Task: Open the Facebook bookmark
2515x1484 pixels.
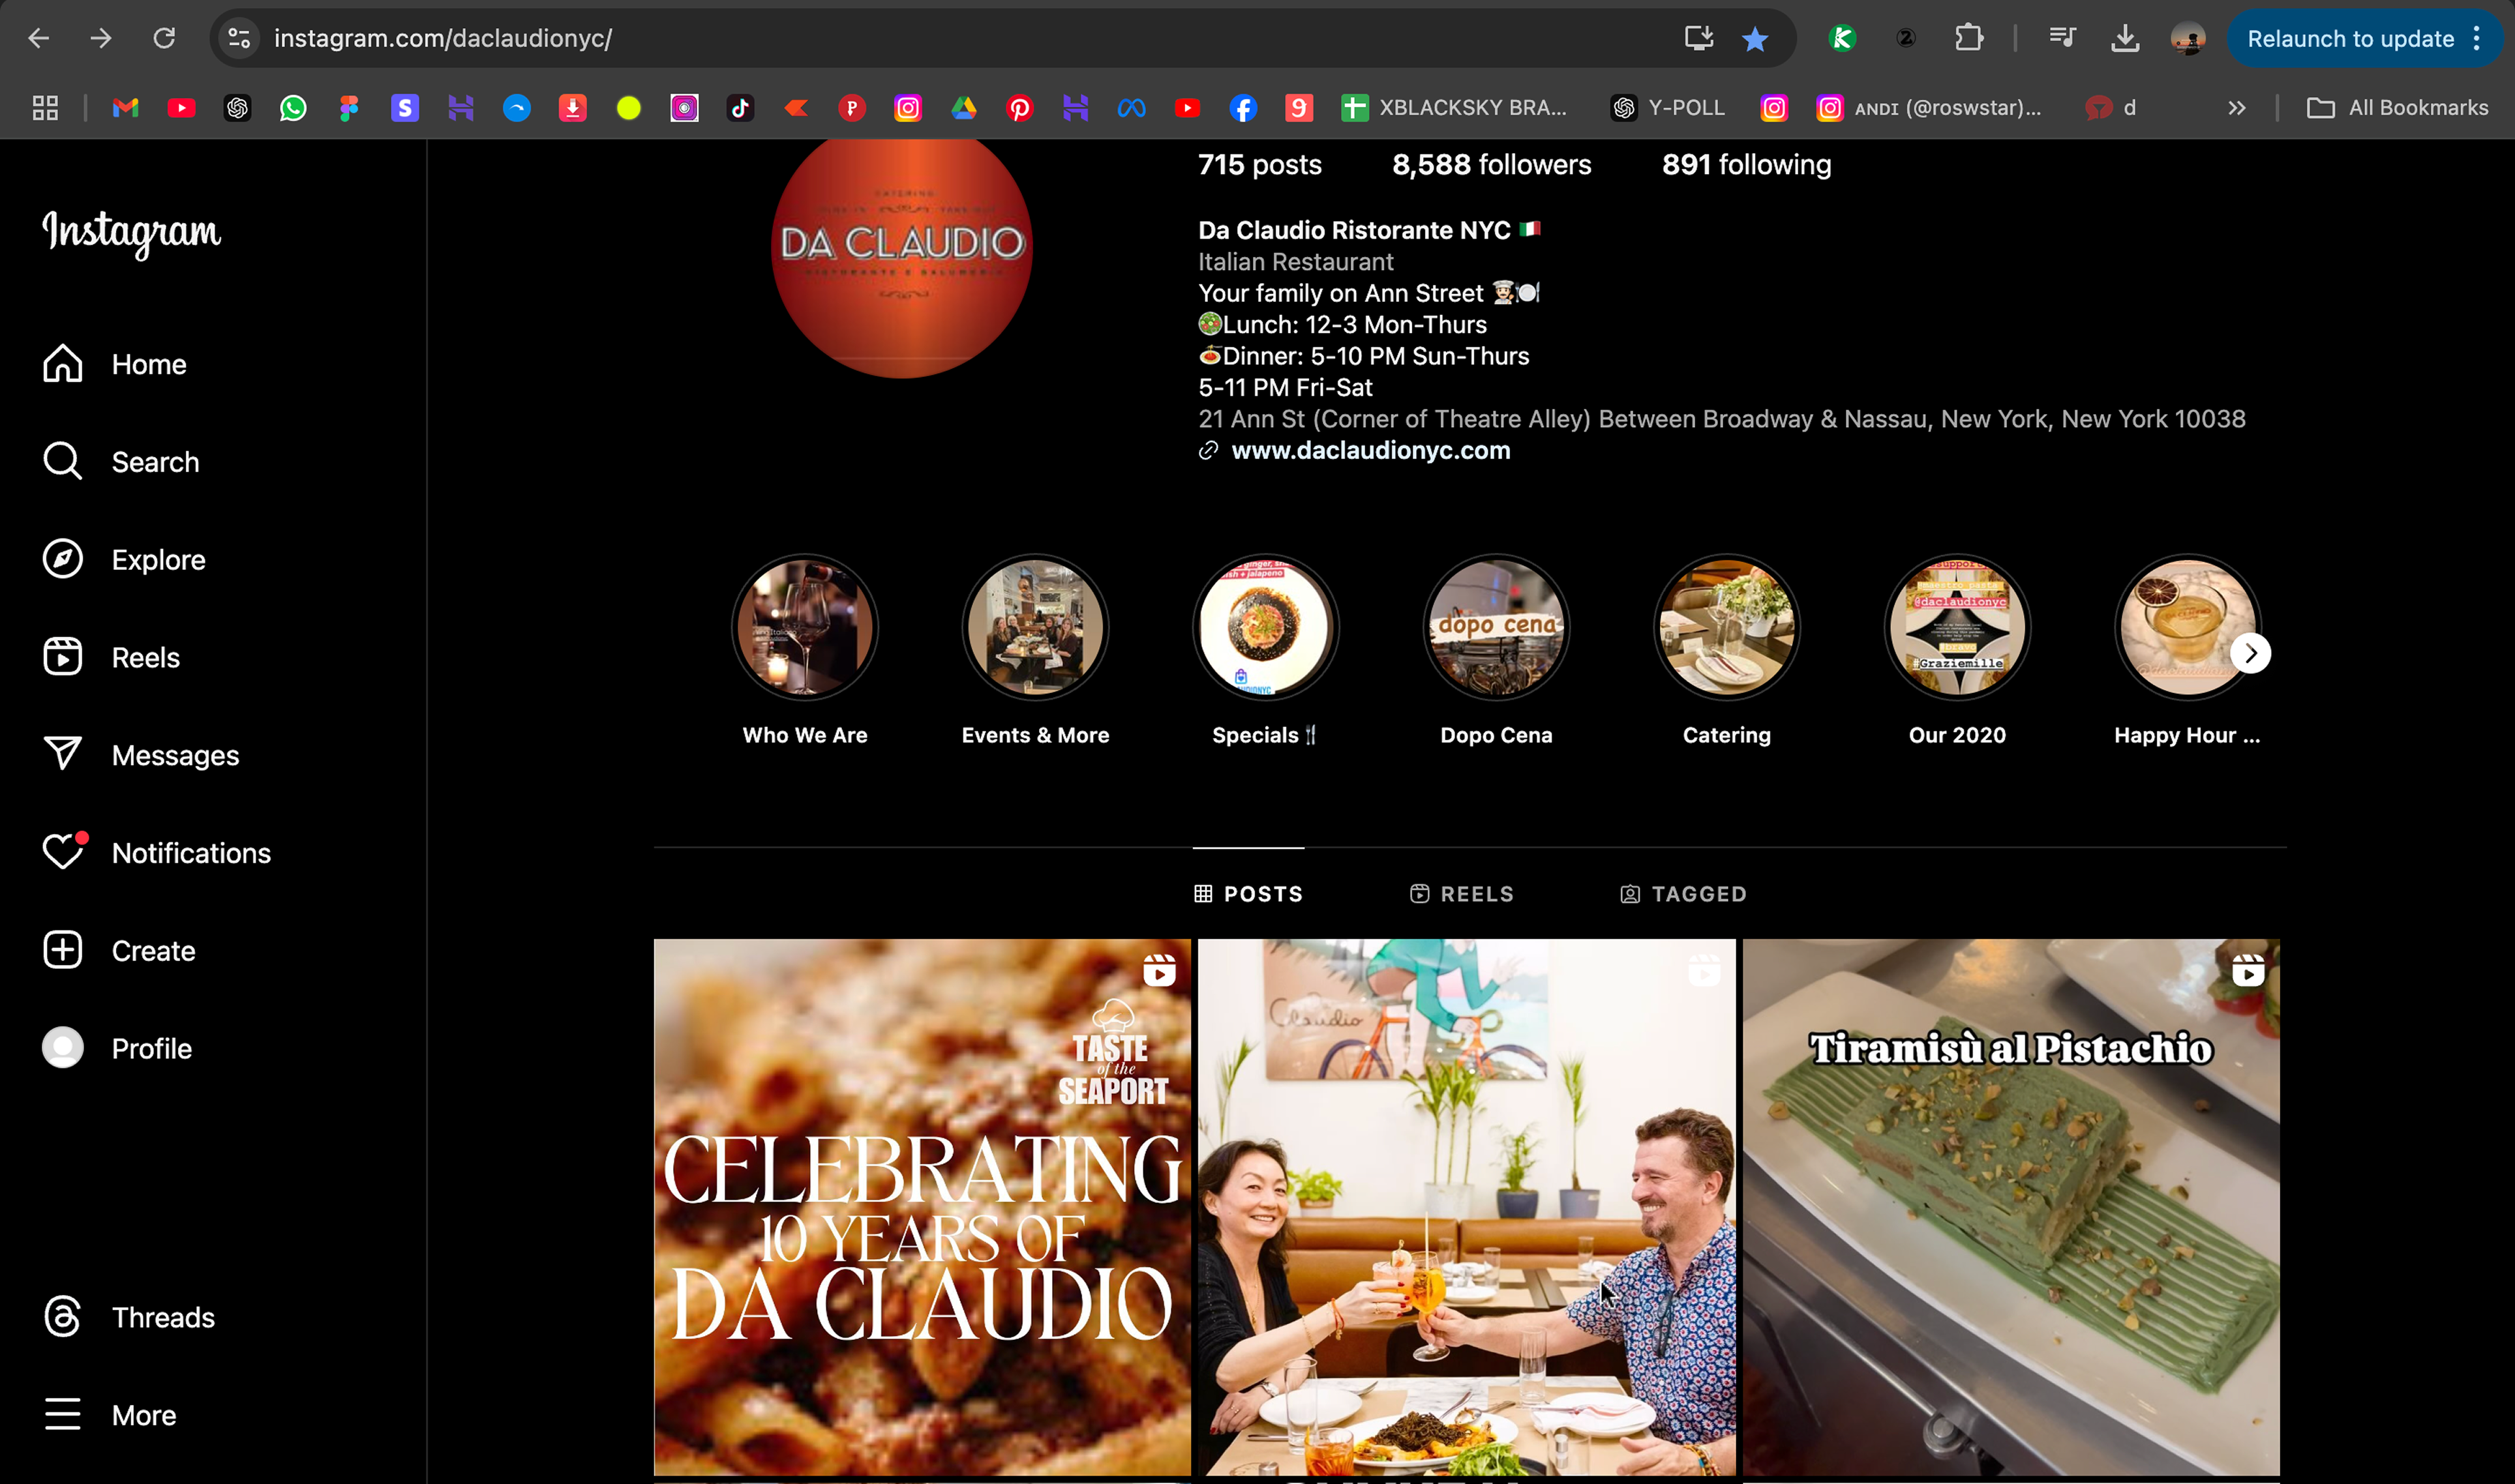Action: pos(1243,107)
